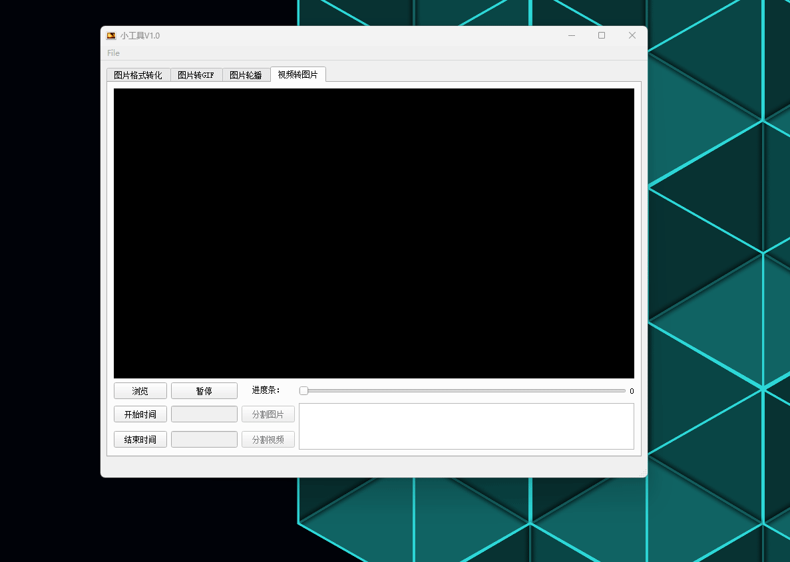This screenshot has width=790, height=562.
Task: Open the File menu
Action: click(113, 53)
